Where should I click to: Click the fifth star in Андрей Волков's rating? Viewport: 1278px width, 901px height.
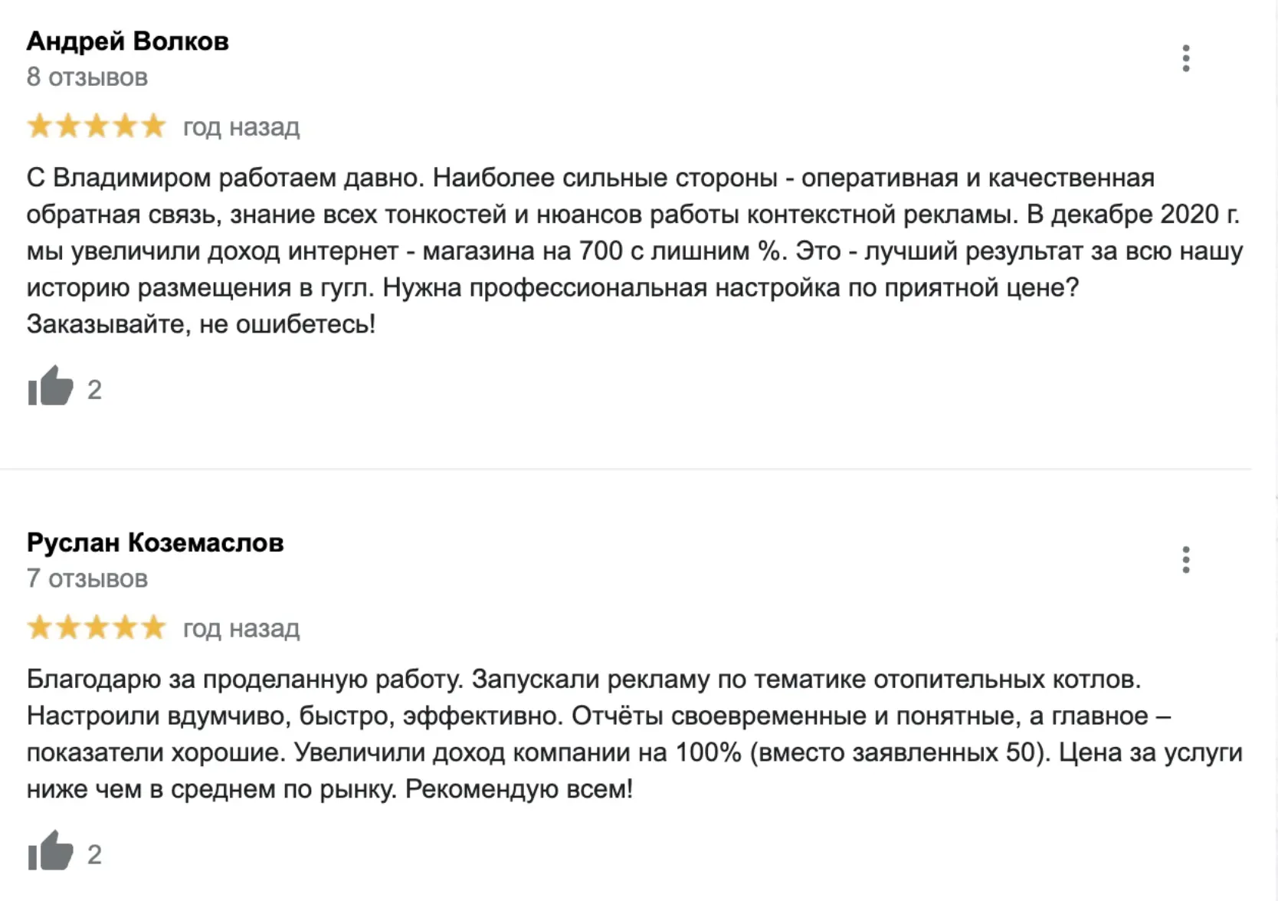point(154,126)
